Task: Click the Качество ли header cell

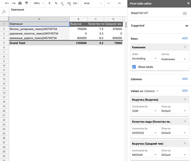Action: [x=96, y=24]
